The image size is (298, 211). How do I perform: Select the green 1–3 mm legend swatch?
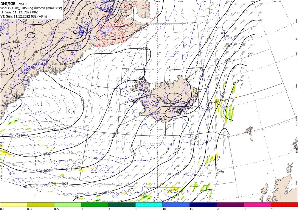click(x=95, y=204)
